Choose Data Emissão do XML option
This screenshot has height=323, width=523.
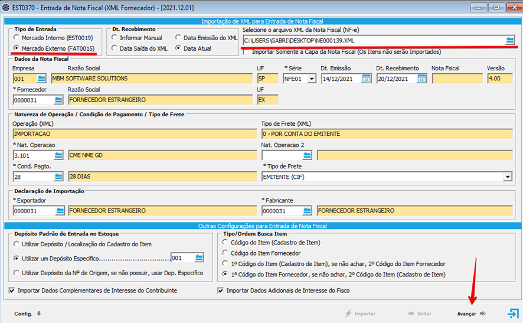coord(207,38)
